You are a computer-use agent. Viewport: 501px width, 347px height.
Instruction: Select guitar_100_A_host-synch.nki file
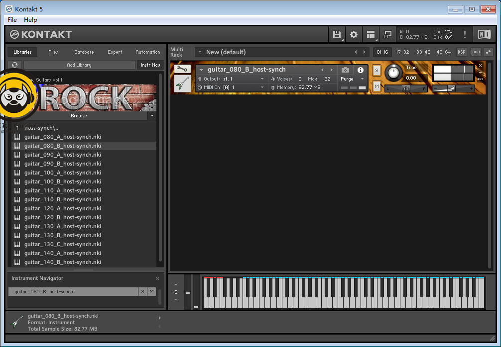84,173
